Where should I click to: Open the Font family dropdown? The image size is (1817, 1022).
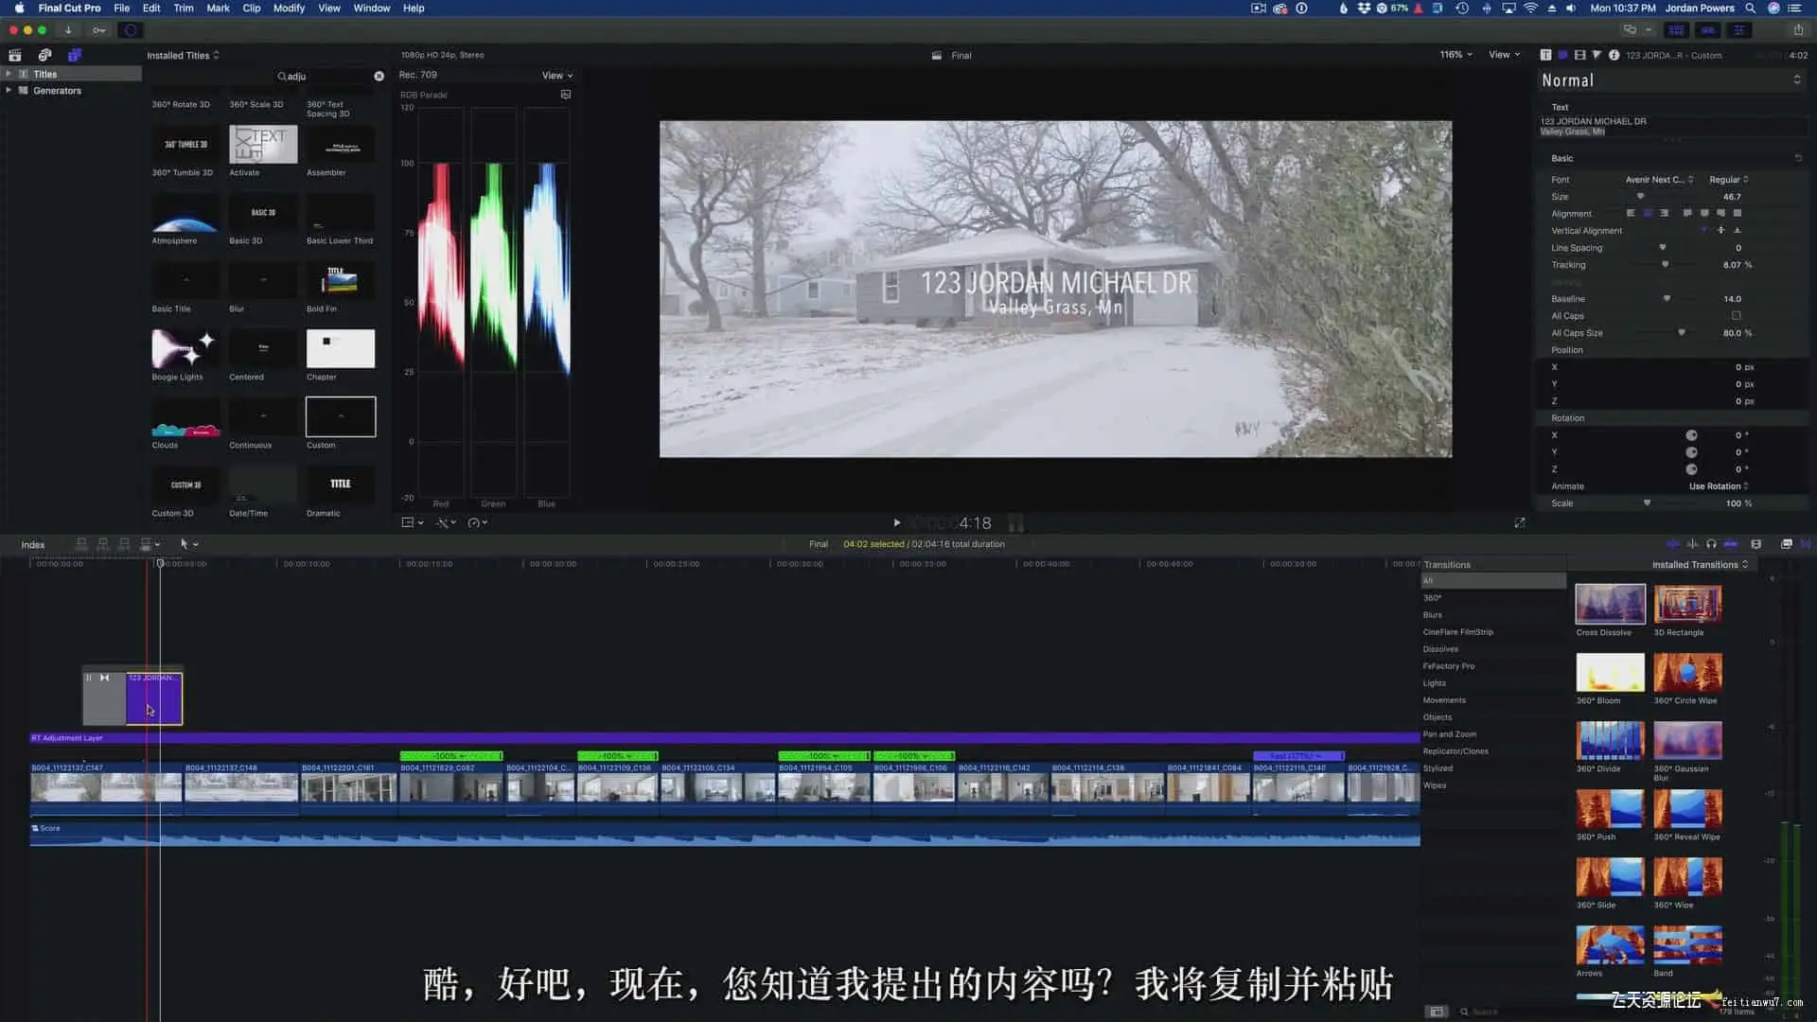[1658, 180]
